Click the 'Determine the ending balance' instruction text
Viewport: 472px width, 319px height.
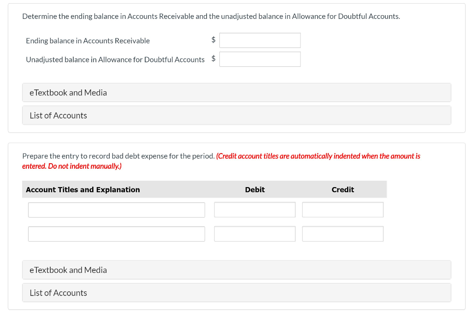point(211,16)
